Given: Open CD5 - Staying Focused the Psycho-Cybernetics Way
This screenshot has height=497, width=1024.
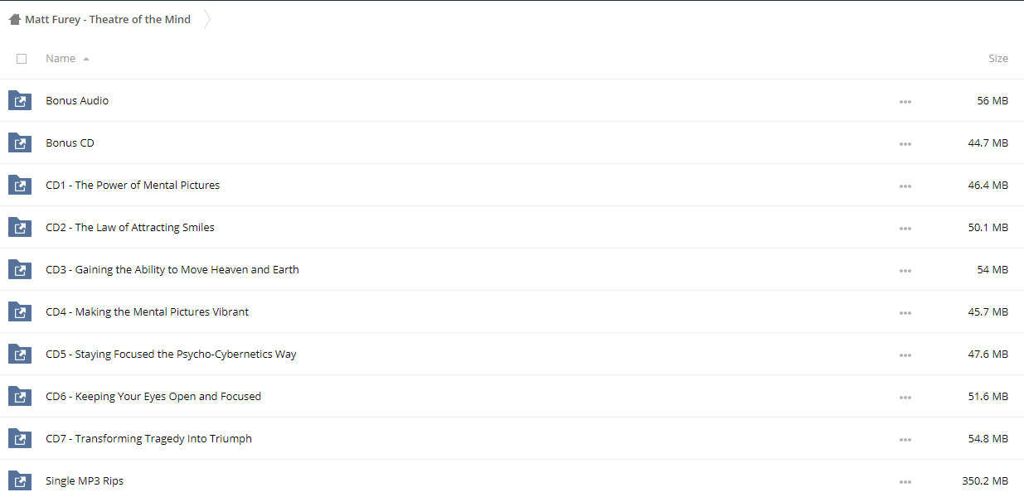Looking at the screenshot, I should pos(171,354).
